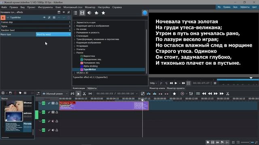Open the Проект menu
The width and height of the screenshot is (259, 145).
(x=31, y=7)
